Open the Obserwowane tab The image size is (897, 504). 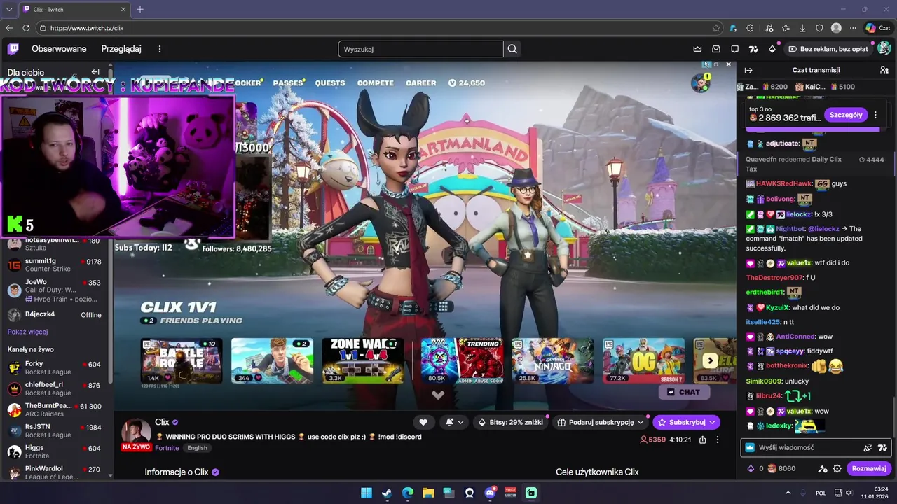[x=59, y=49]
